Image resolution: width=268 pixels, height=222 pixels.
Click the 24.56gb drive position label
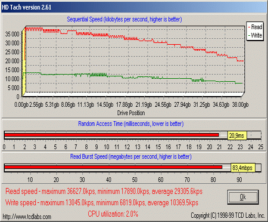[x=163, y=104]
